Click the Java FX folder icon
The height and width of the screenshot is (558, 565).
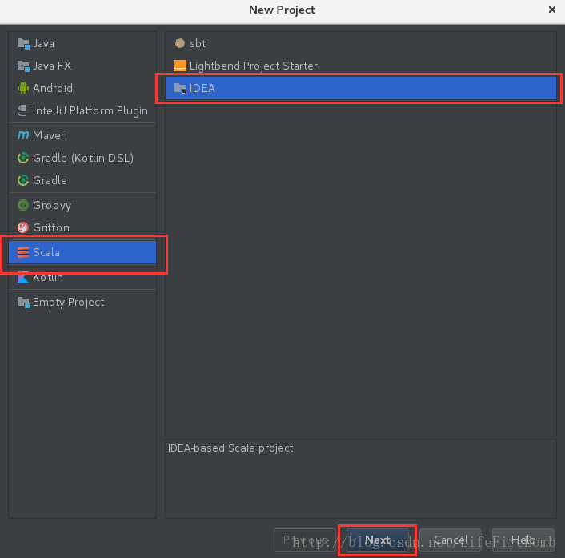point(23,66)
